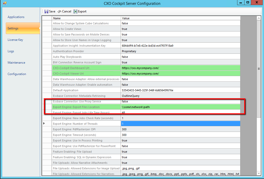Image resolution: width=264 pixels, height=179 pixels.
Task: Edit value of Allow to Create Views
Action: point(180,29)
